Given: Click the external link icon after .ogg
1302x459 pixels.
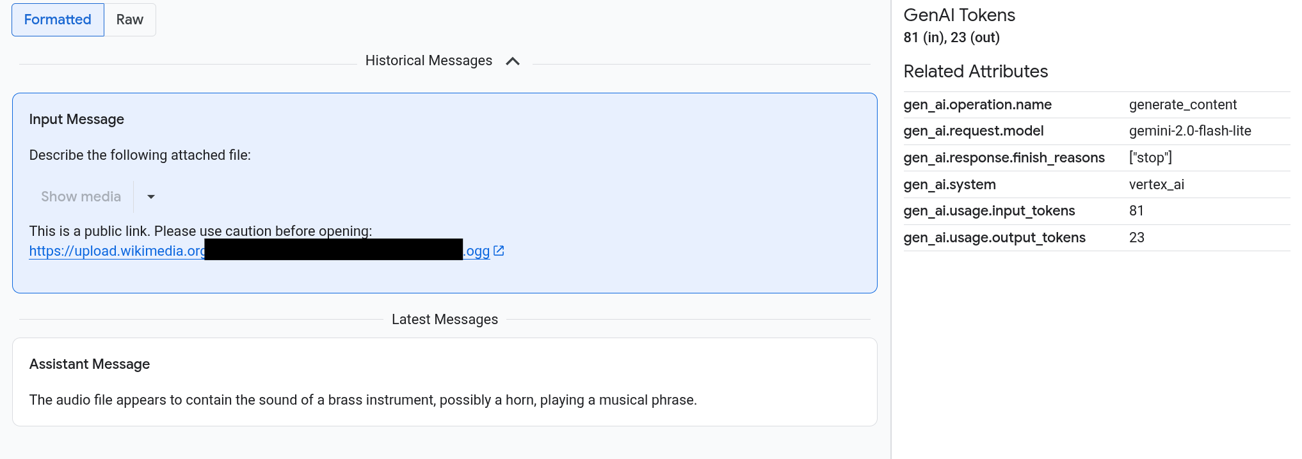Looking at the screenshot, I should coord(499,251).
